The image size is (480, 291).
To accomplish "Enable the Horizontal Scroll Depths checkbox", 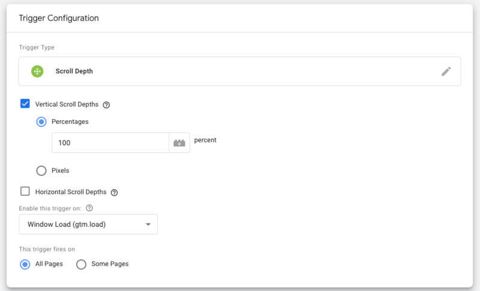I will (25, 192).
